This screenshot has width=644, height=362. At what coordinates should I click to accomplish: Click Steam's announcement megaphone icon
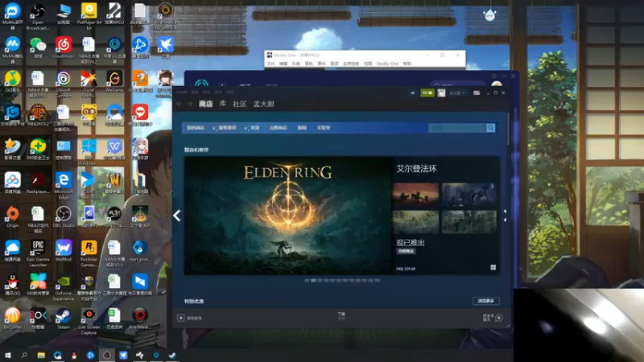click(x=412, y=93)
